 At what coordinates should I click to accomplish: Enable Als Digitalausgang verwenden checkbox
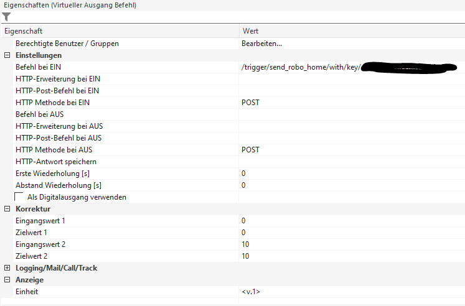20,197
